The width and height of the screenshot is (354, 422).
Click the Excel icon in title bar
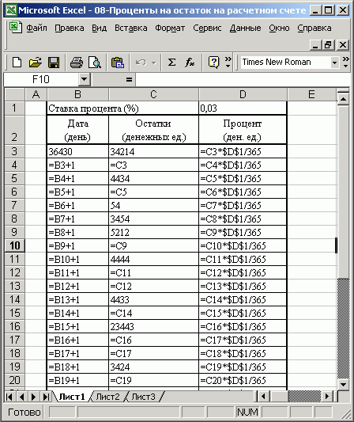point(11,10)
